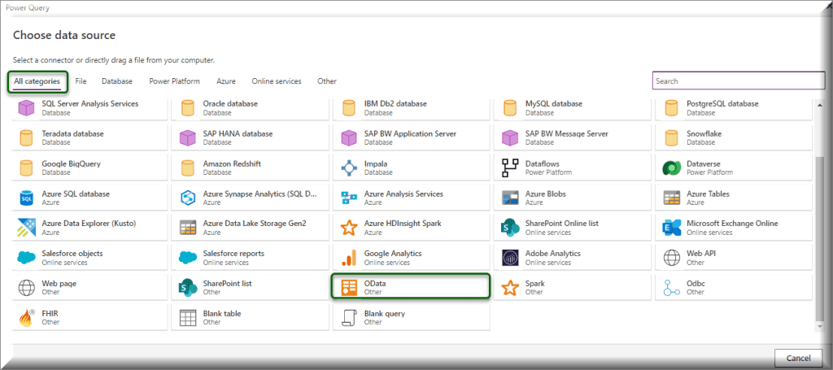
Task: Click the "Microsoft Exchange Online" label
Action: [732, 224]
